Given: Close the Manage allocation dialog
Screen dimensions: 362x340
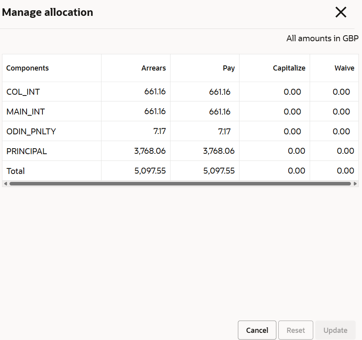Looking at the screenshot, I should (x=341, y=12).
